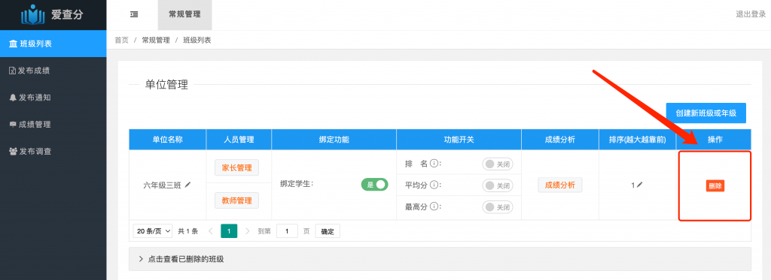The width and height of the screenshot is (771, 280).
Task: Click 常规管理 in the breadcrumb
Action: tap(156, 41)
